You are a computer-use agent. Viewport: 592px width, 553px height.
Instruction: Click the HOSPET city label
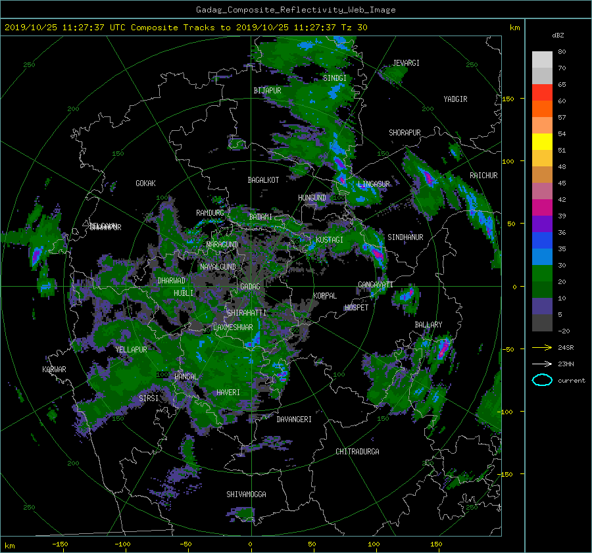tap(357, 308)
